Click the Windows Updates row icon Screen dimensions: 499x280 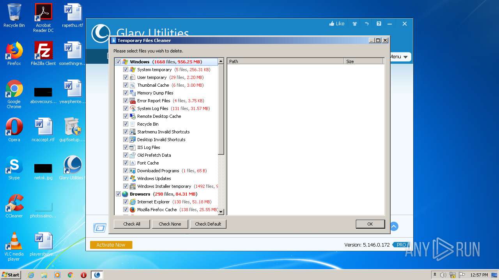[x=133, y=178]
